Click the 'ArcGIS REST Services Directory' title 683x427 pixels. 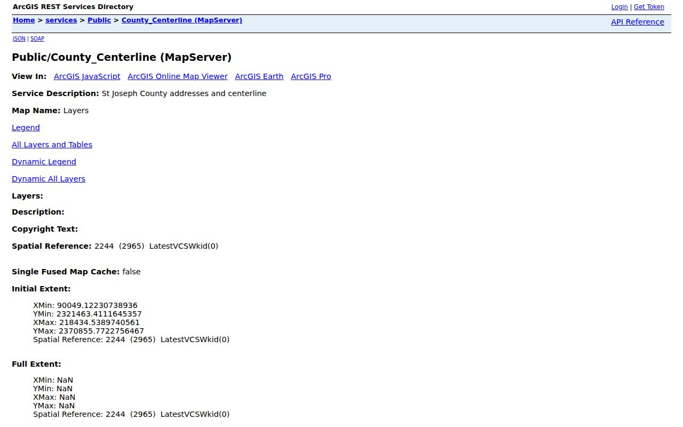pyautogui.click(x=73, y=7)
